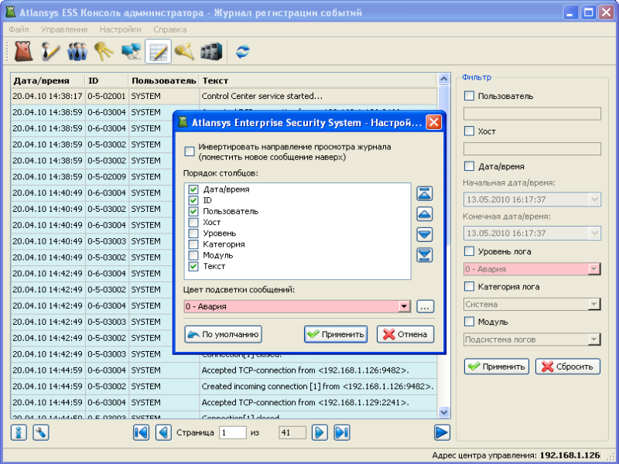Click the key with star toolbar icon
This screenshot has height=464, width=619.
(185, 51)
